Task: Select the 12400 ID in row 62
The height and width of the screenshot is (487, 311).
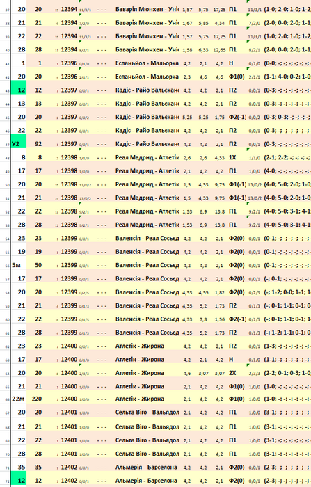Action: (69, 346)
